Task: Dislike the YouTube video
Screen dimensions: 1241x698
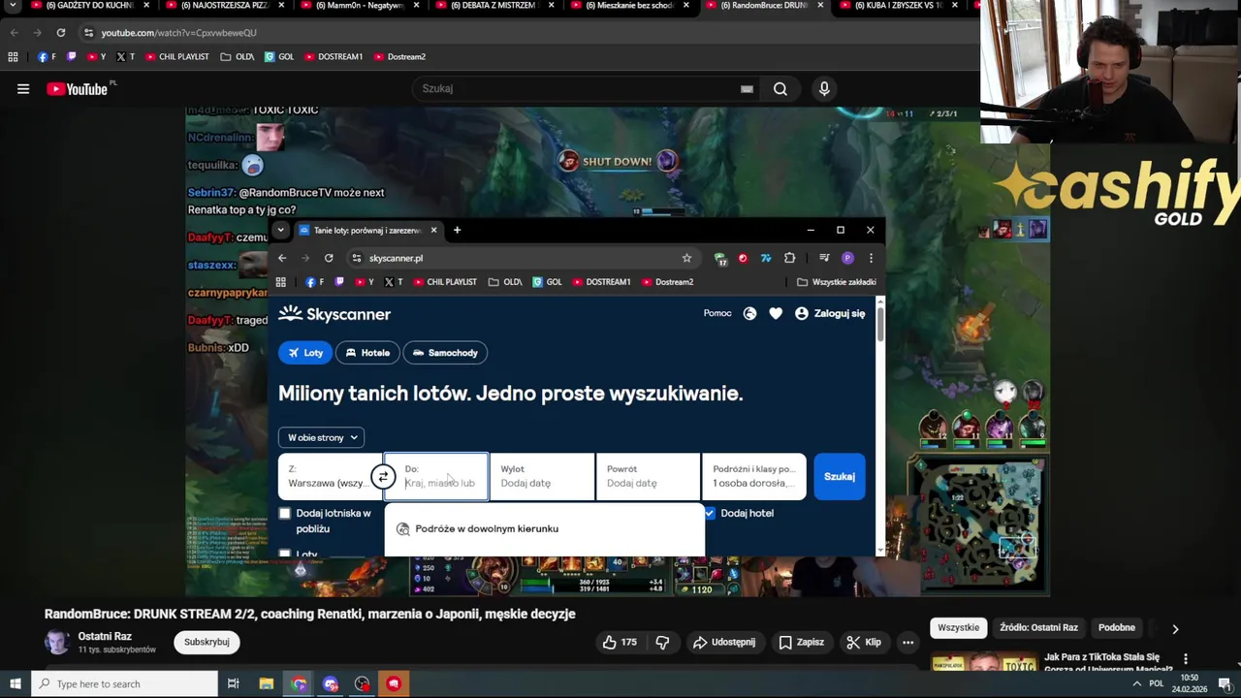Action: [662, 642]
